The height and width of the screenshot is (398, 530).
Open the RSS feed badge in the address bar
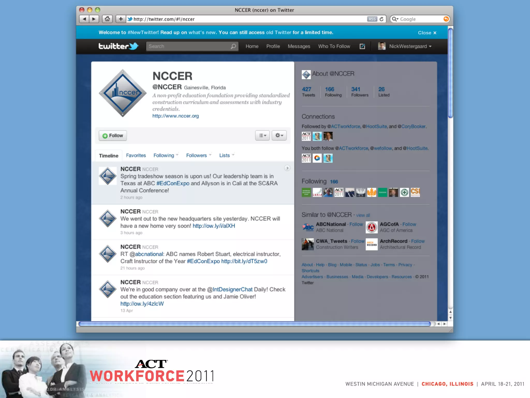click(x=372, y=19)
